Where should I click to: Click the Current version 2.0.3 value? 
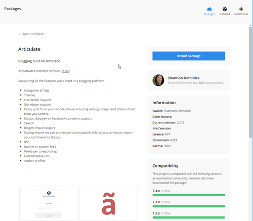point(180,122)
